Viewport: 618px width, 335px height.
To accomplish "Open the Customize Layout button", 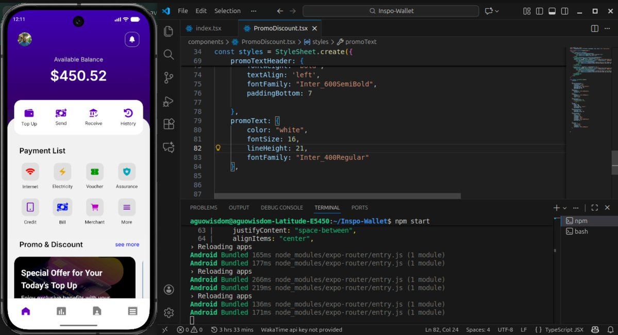I will [x=527, y=11].
